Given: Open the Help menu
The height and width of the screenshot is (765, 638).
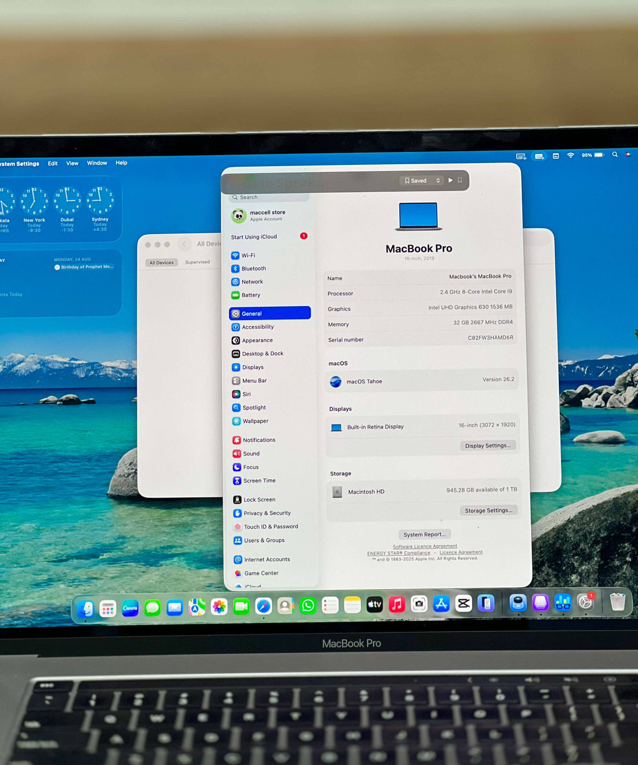Looking at the screenshot, I should (121, 163).
